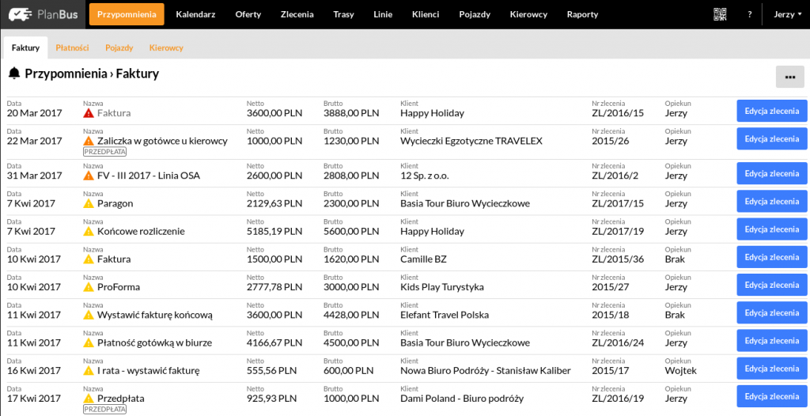
Task: Click the question mark help icon
Action: 749,14
